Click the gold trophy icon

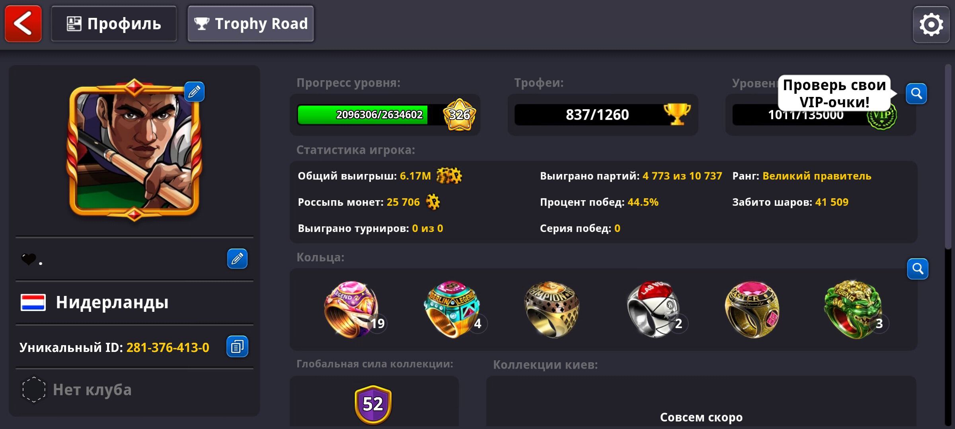pyautogui.click(x=677, y=114)
